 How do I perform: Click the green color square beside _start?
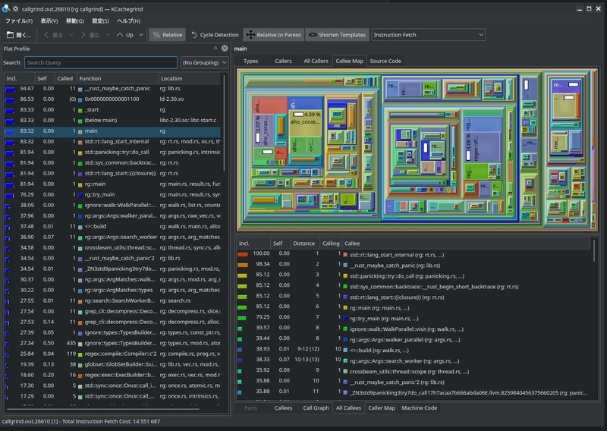(80, 110)
